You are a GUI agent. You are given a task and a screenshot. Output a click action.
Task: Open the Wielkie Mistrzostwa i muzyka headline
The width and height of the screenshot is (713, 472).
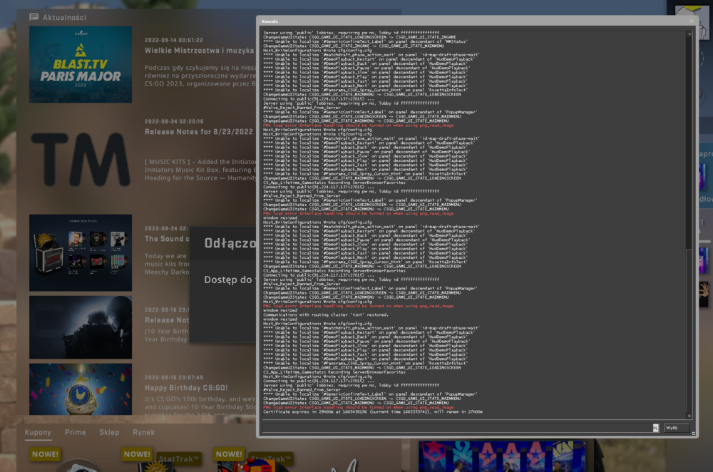[x=199, y=51]
